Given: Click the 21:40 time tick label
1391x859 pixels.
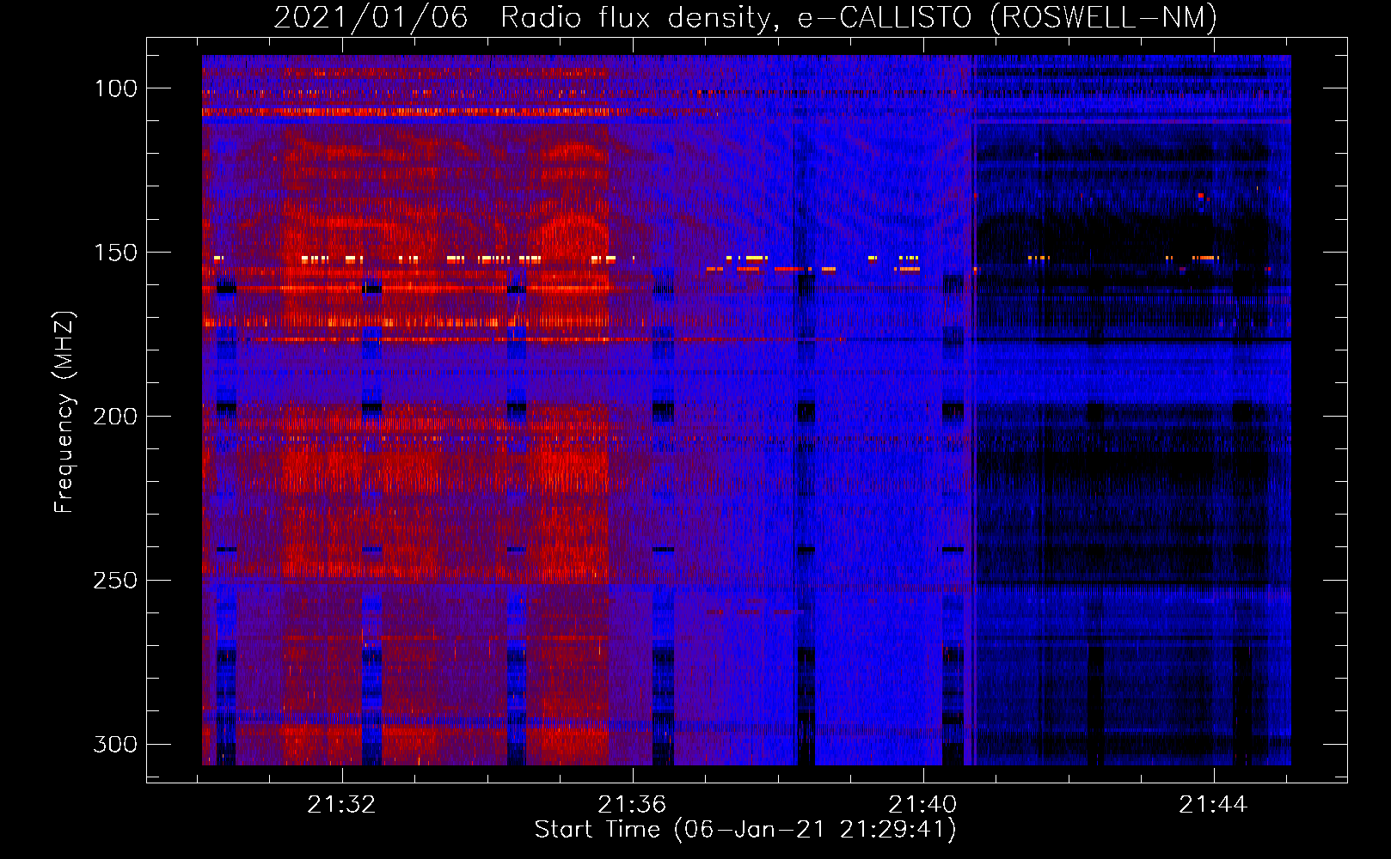Looking at the screenshot, I should pyautogui.click(x=922, y=805).
